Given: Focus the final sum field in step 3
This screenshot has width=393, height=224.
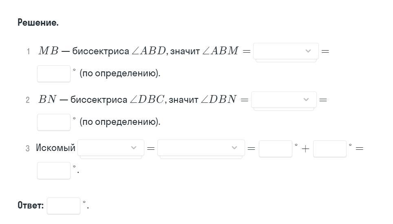Looking at the screenshot, I should tap(53, 171).
